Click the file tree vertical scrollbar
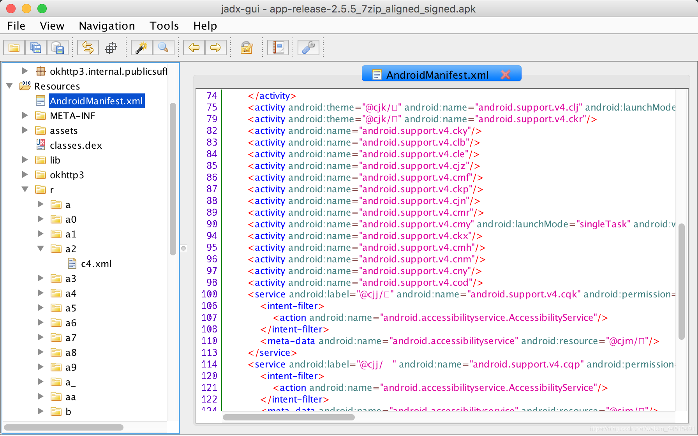Viewport: 698px width, 436px height. point(173,179)
